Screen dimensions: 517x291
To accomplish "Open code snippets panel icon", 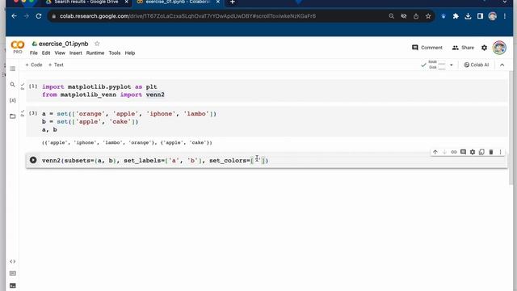I will coord(13,261).
